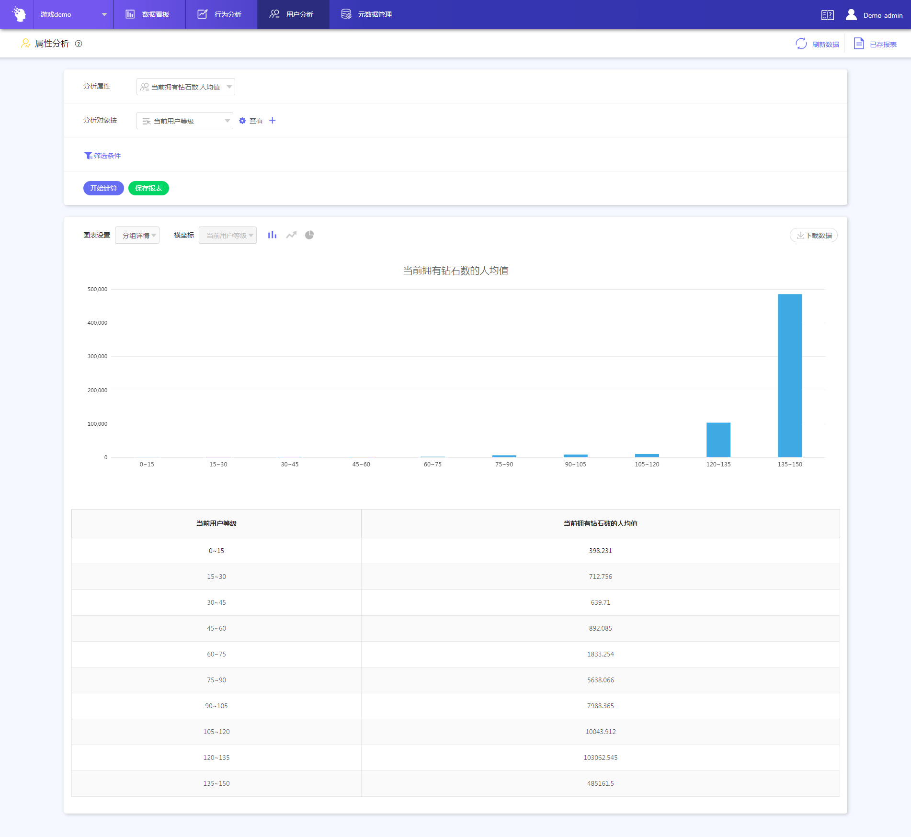The image size is (911, 837).
Task: Click the 135~150 bar in the chart
Action: (789, 375)
